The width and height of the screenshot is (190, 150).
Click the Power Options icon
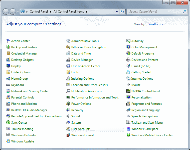click(x=68, y=104)
